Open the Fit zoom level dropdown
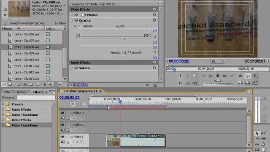Screen dimensions: 270x152 218,61
